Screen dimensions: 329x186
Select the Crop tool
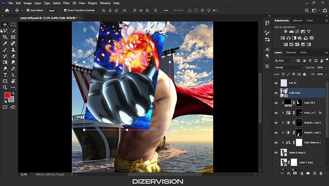click(5, 37)
